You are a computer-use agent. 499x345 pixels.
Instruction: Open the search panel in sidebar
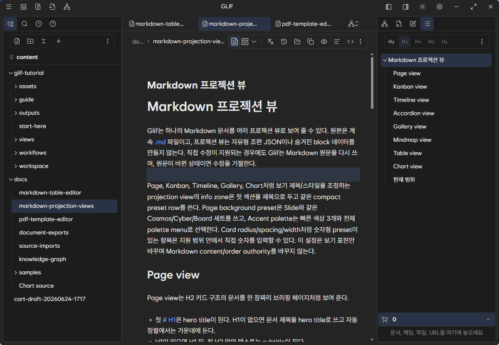click(x=25, y=24)
